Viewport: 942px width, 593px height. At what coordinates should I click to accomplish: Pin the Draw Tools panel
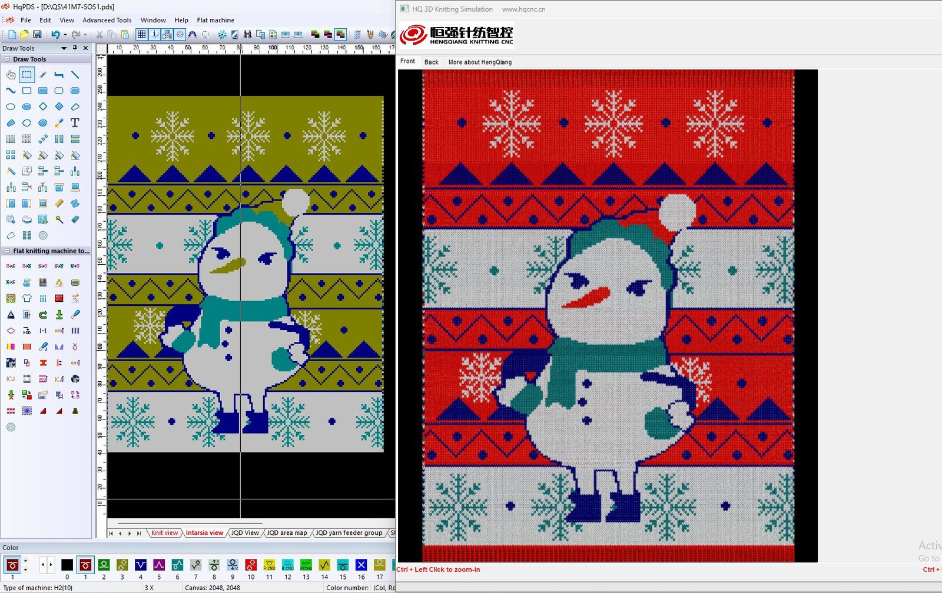pos(75,48)
